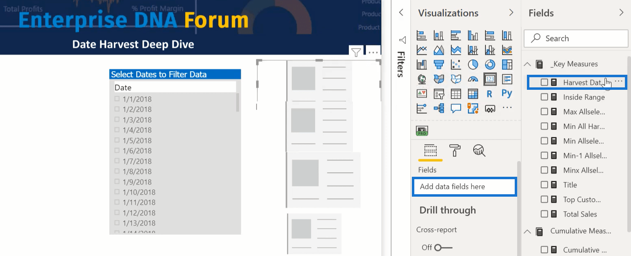Insert a Scatter chart visualization

(x=456, y=65)
